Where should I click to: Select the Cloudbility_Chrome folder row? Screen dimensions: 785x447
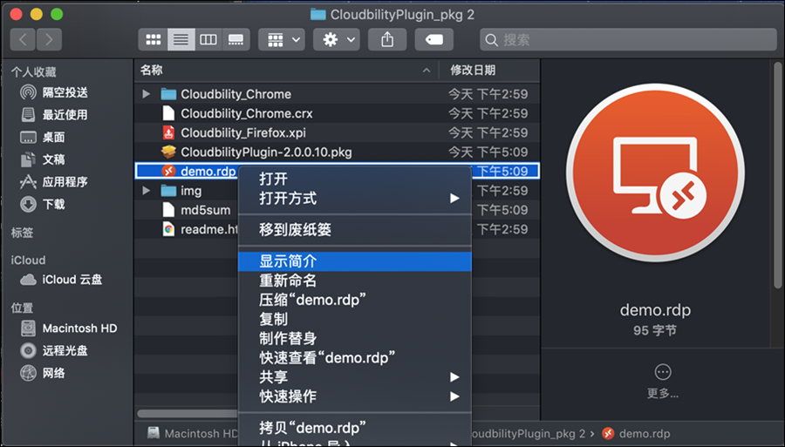(337, 94)
